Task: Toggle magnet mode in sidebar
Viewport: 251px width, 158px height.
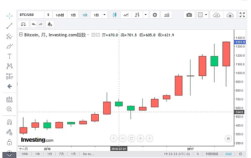Action: pyautogui.click(x=10, y=122)
